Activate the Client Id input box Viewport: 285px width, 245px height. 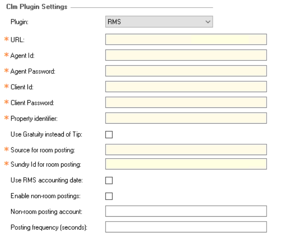click(x=186, y=87)
